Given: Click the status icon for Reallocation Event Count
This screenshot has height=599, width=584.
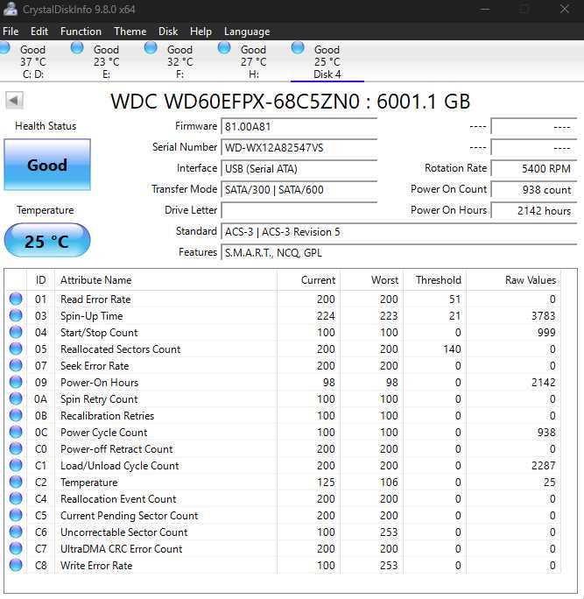Looking at the screenshot, I should tap(16, 498).
